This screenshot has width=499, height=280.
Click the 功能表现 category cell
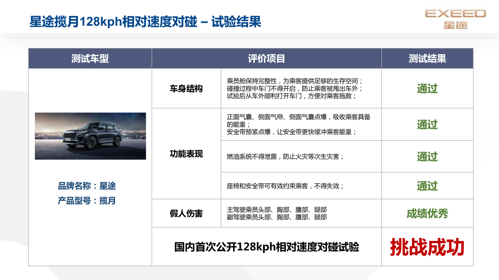pyautogui.click(x=186, y=154)
